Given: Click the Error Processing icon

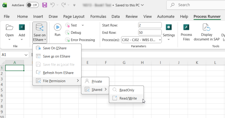Looking at the screenshot, I should pyautogui.click(x=67, y=40).
